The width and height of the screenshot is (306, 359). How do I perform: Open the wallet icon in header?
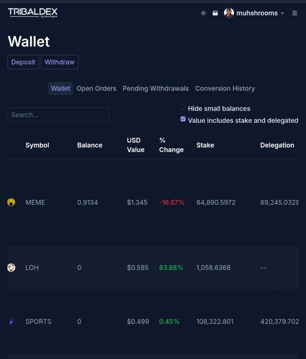click(x=215, y=13)
